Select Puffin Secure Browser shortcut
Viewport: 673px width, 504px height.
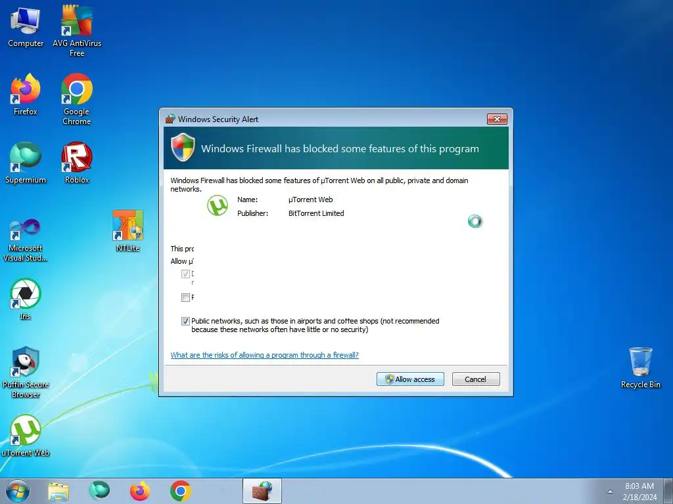click(x=26, y=373)
